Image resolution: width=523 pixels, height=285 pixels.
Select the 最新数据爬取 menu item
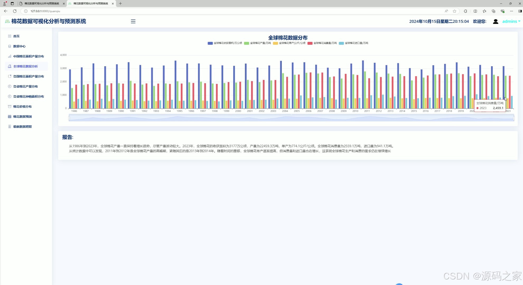point(22,126)
